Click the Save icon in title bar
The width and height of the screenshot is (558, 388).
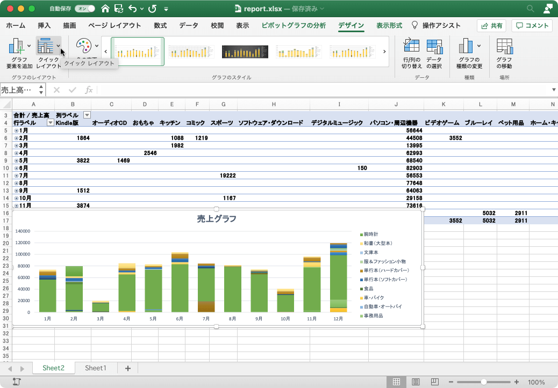coord(119,9)
